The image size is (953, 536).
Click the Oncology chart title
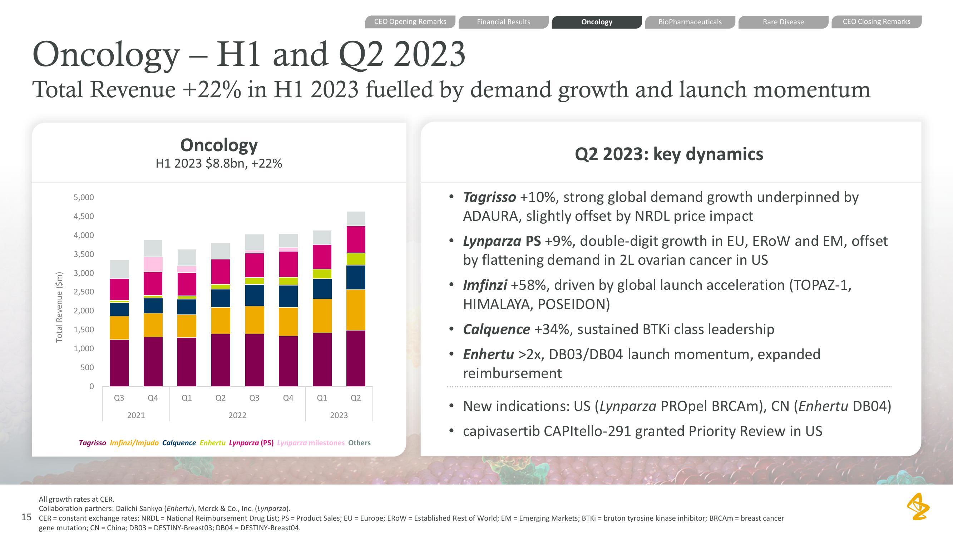tap(219, 145)
